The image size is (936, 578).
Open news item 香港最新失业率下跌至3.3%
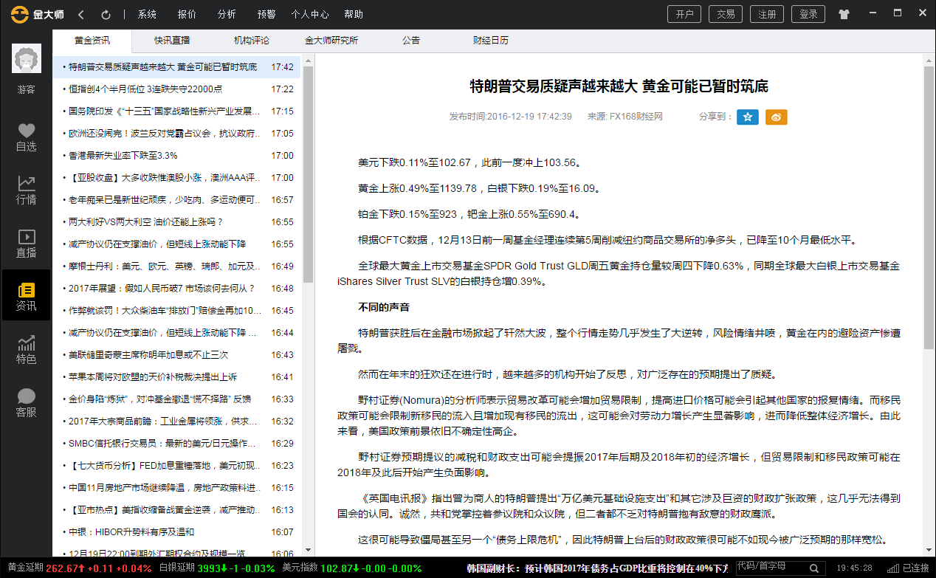click(x=176, y=156)
